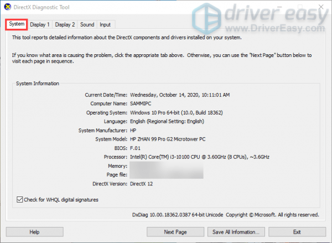Go to the Input tab
This screenshot has width=332, height=243.
105,25
